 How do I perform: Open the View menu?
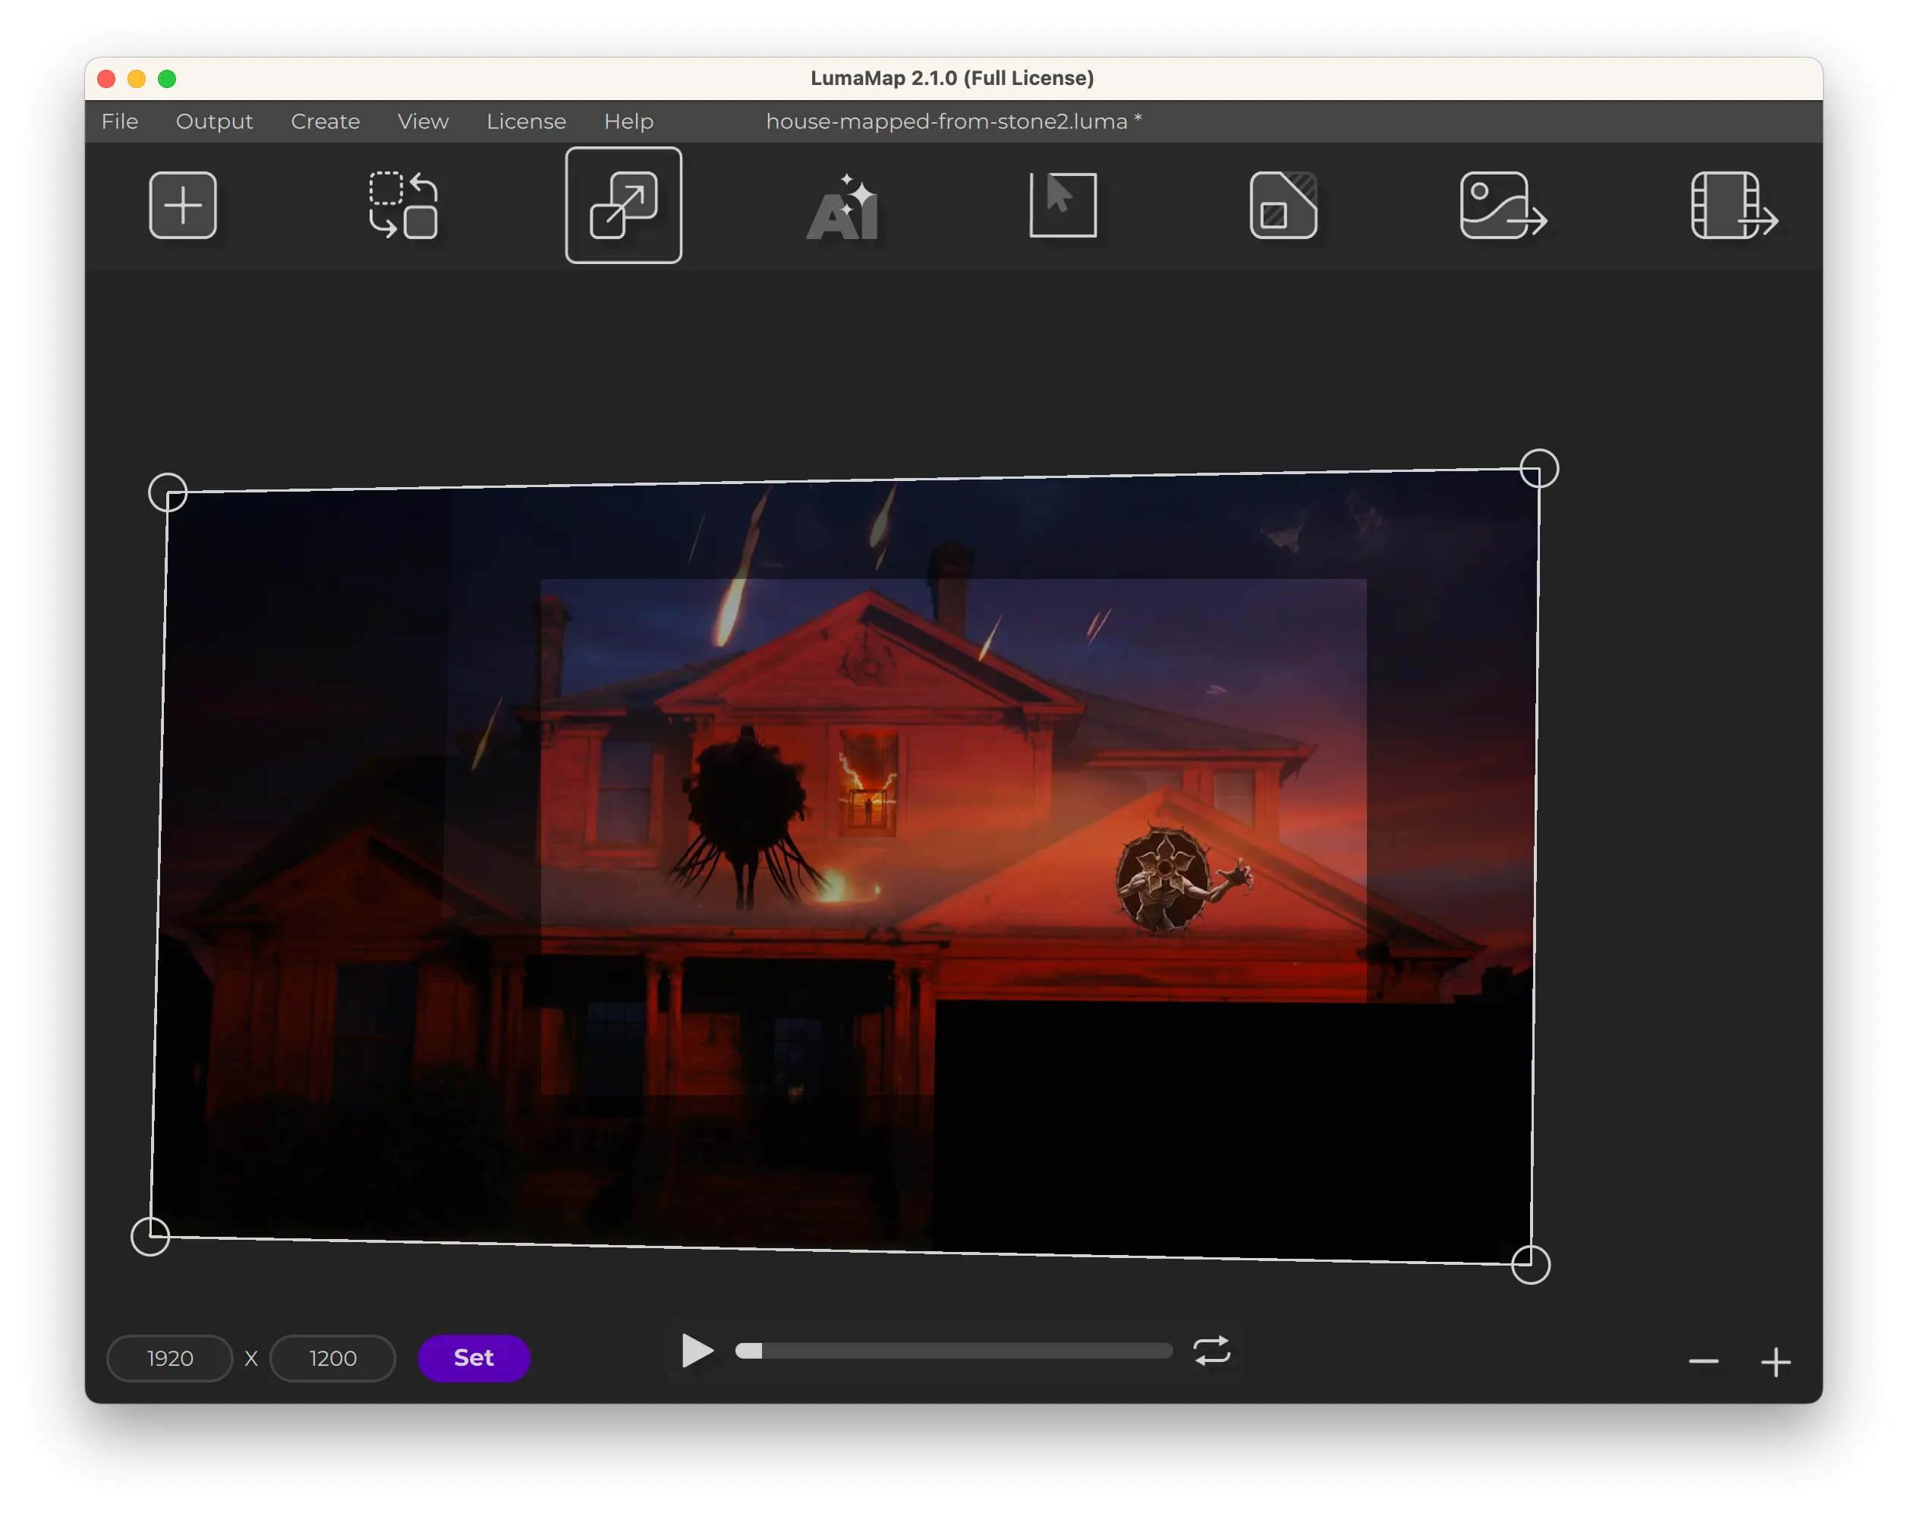(423, 121)
